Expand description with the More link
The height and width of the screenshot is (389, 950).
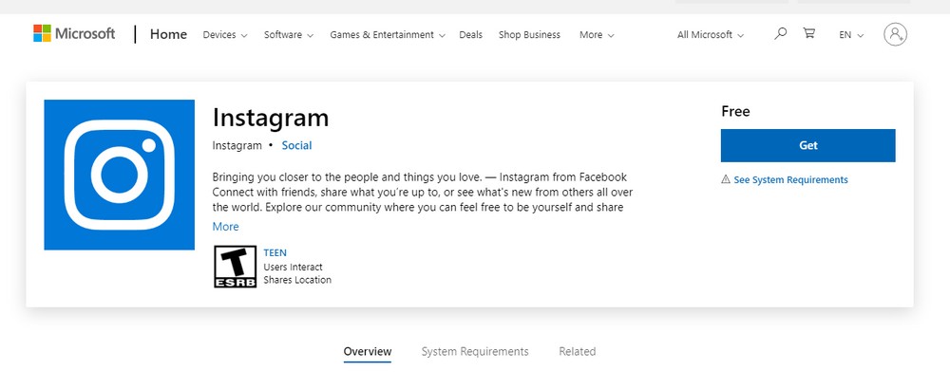click(x=225, y=226)
